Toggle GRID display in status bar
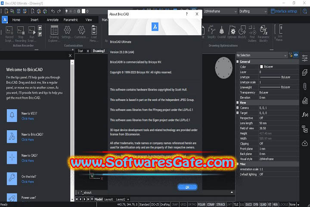Image resolution: width=310 pixels, height=207 pixels. (x=183, y=204)
